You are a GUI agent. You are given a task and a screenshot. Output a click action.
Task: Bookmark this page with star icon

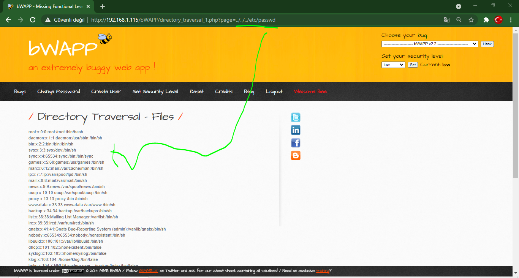pos(471,20)
